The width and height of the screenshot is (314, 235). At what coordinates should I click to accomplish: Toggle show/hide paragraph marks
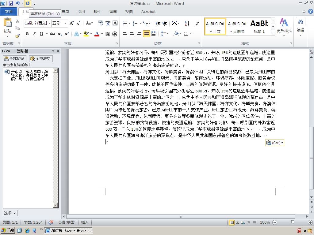click(x=197, y=23)
